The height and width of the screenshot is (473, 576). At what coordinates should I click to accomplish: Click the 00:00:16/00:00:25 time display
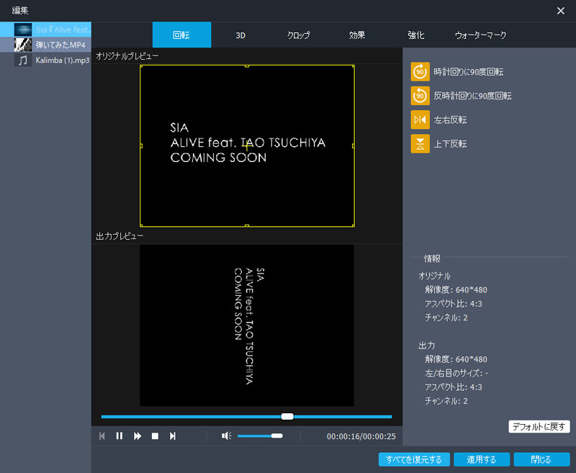point(361,436)
